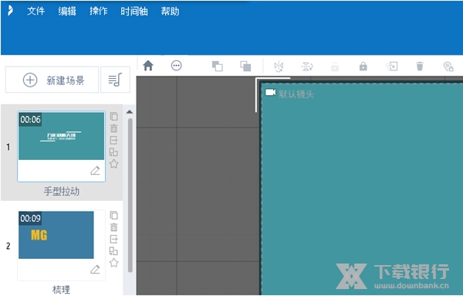Click the scene list scrollbar thumb

tap(130, 196)
